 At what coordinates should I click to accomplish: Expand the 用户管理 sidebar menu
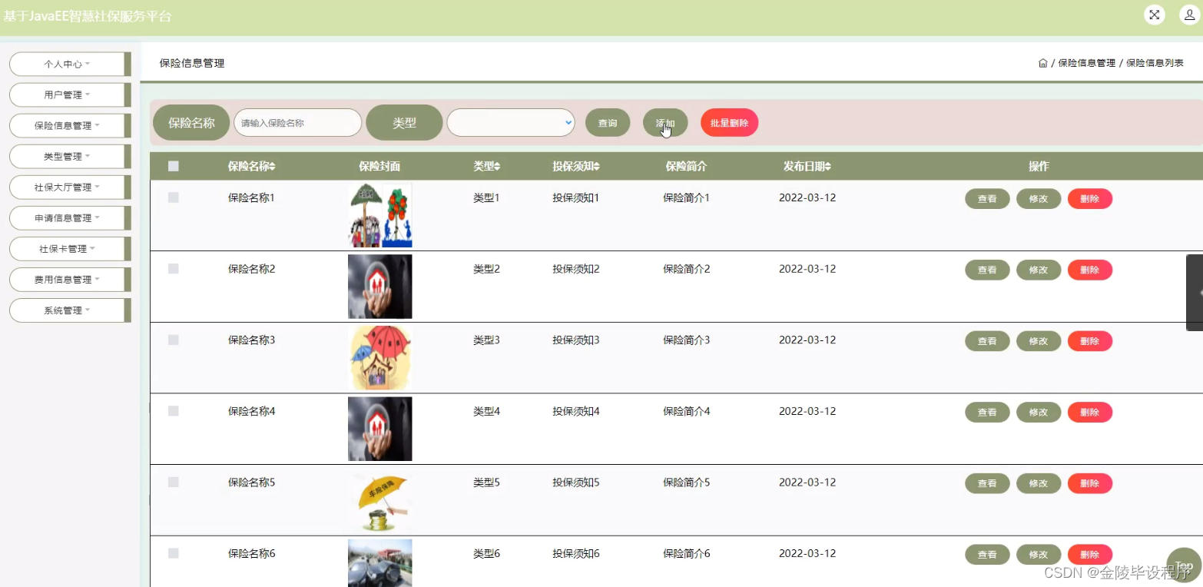69,95
